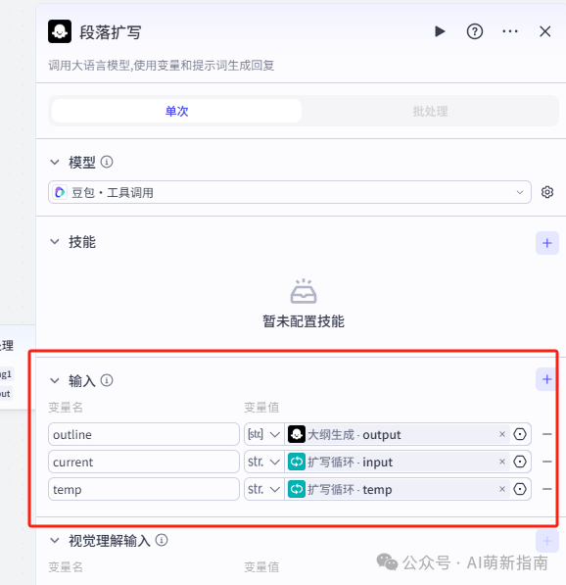Click info icon beside 输入 heading

pos(107,380)
